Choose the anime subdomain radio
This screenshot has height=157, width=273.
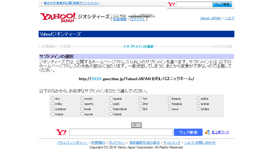point(198,104)
